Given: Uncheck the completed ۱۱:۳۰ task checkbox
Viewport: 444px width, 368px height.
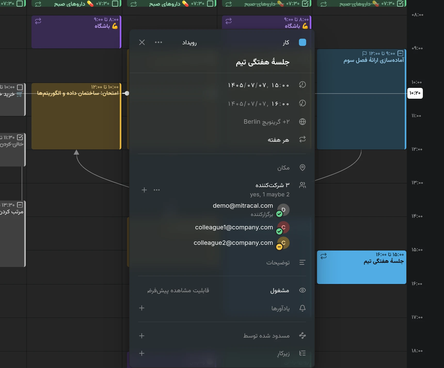Looking at the screenshot, I should coord(20,137).
